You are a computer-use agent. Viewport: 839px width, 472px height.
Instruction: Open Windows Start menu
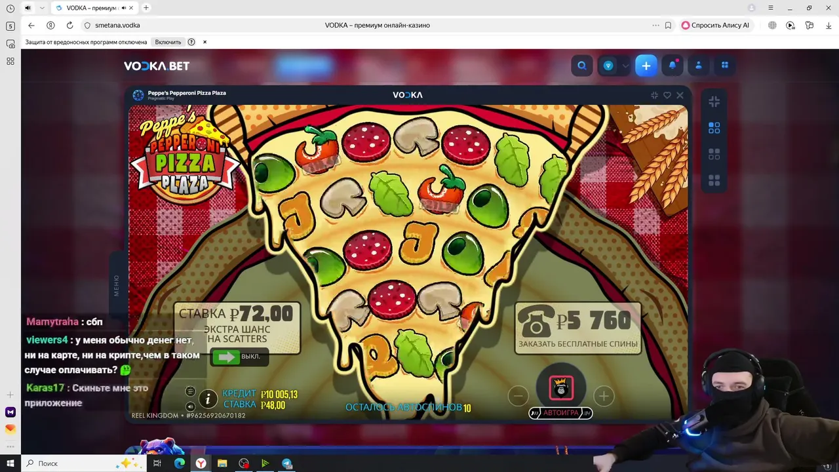coord(10,463)
